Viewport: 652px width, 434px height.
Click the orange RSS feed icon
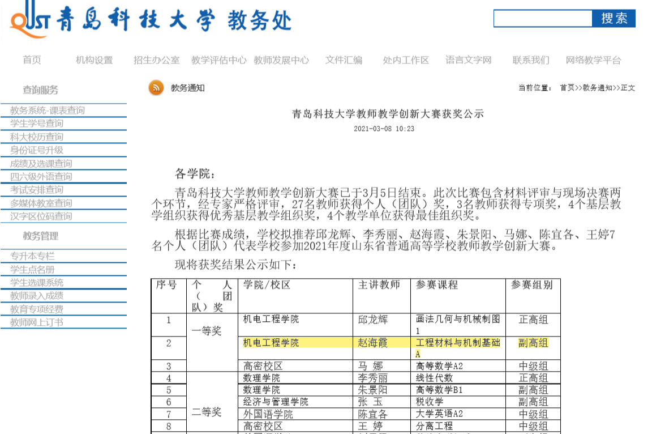click(156, 87)
